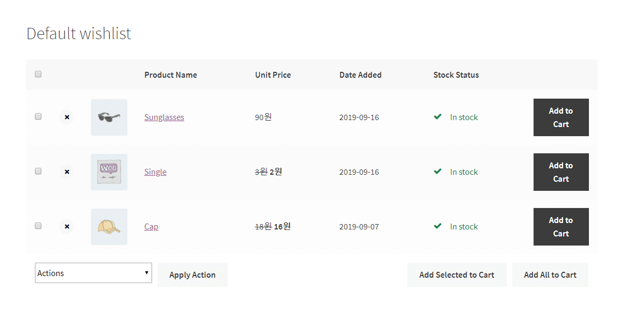The image size is (619, 312).
Task: Add Single to cart
Action: (561, 172)
